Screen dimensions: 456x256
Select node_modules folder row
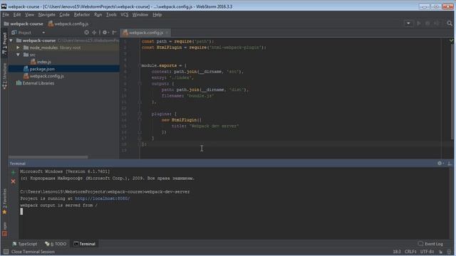pos(63,48)
